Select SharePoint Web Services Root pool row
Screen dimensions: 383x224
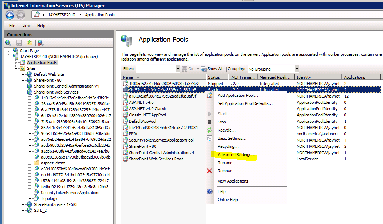coord(156,159)
